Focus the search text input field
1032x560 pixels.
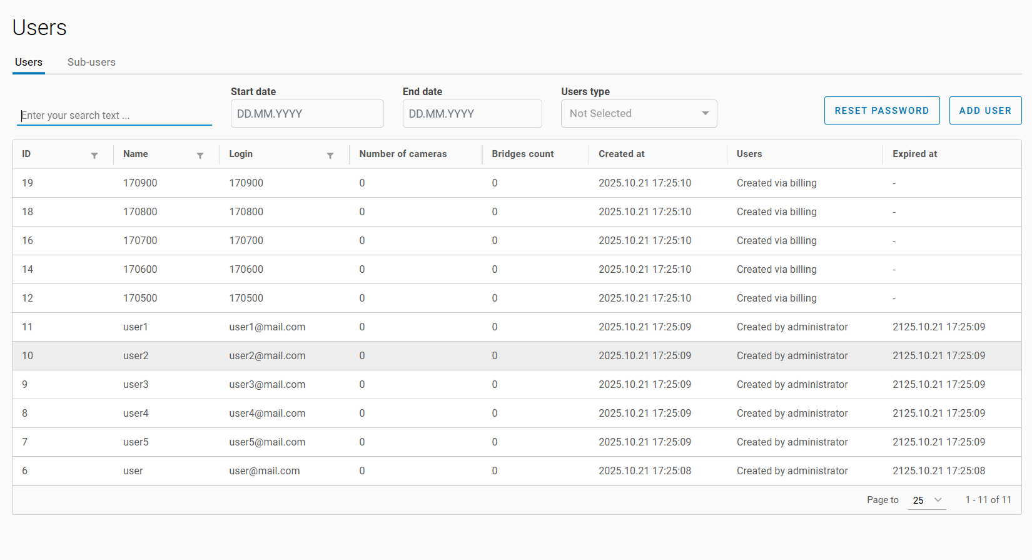[114, 116]
